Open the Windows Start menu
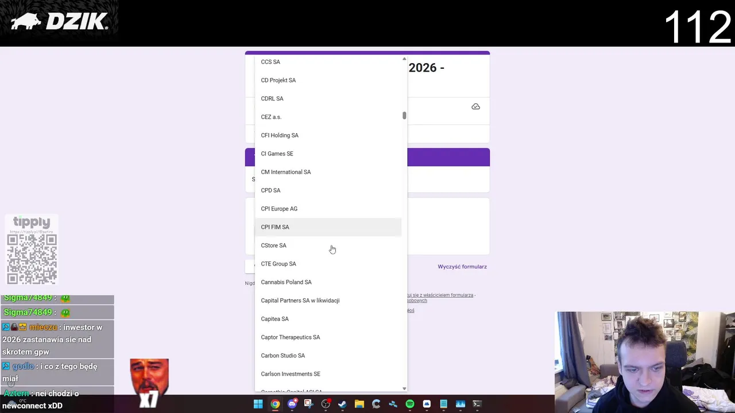Screen dimensions: 735x413 258,404
